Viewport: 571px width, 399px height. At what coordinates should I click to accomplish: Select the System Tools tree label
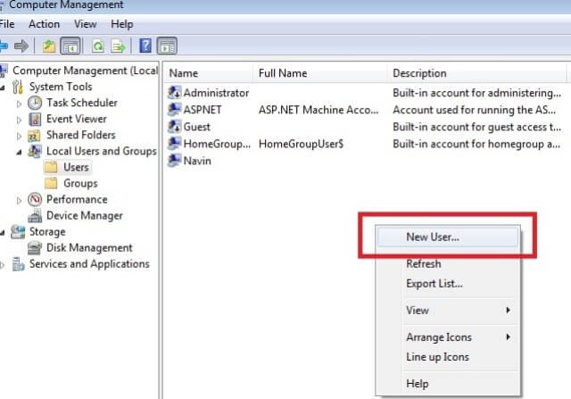point(61,87)
